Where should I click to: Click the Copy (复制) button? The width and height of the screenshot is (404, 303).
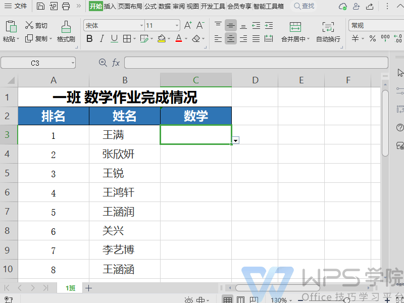(x=36, y=39)
